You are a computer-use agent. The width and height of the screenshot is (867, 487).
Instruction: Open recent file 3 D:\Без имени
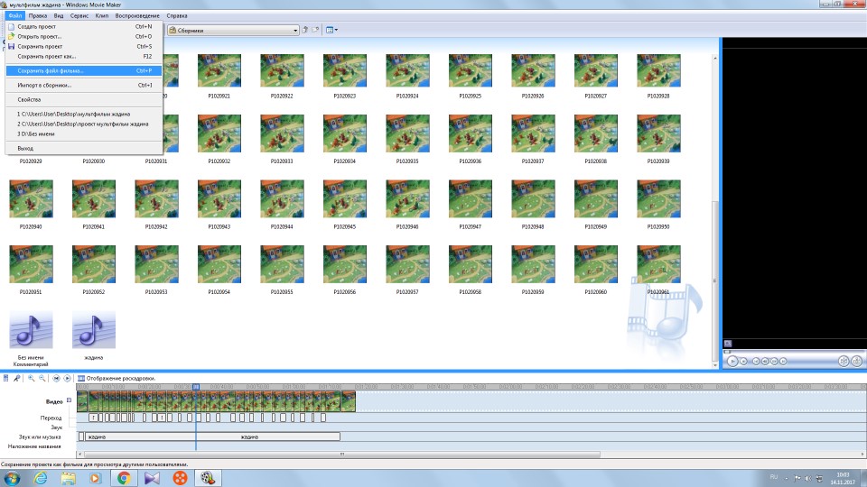pyautogui.click(x=83, y=133)
